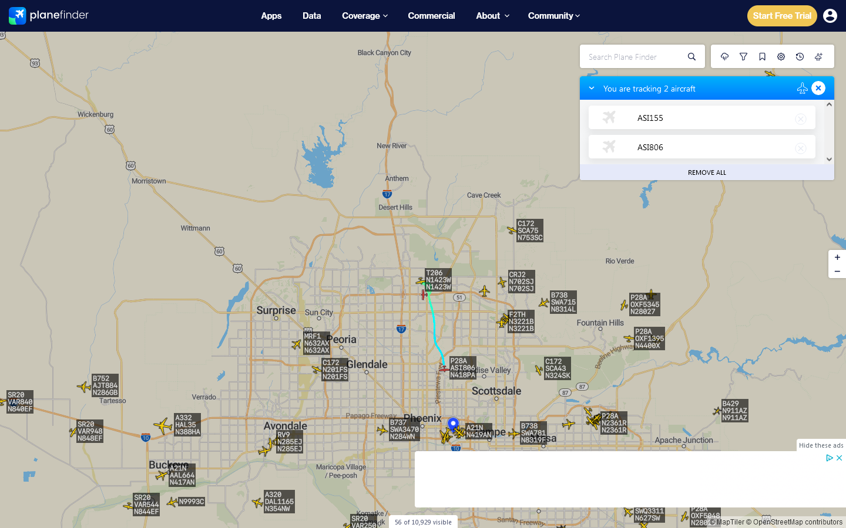Click the VAR948 SR20 aircraft label
This screenshot has height=528, width=846.
(90, 431)
